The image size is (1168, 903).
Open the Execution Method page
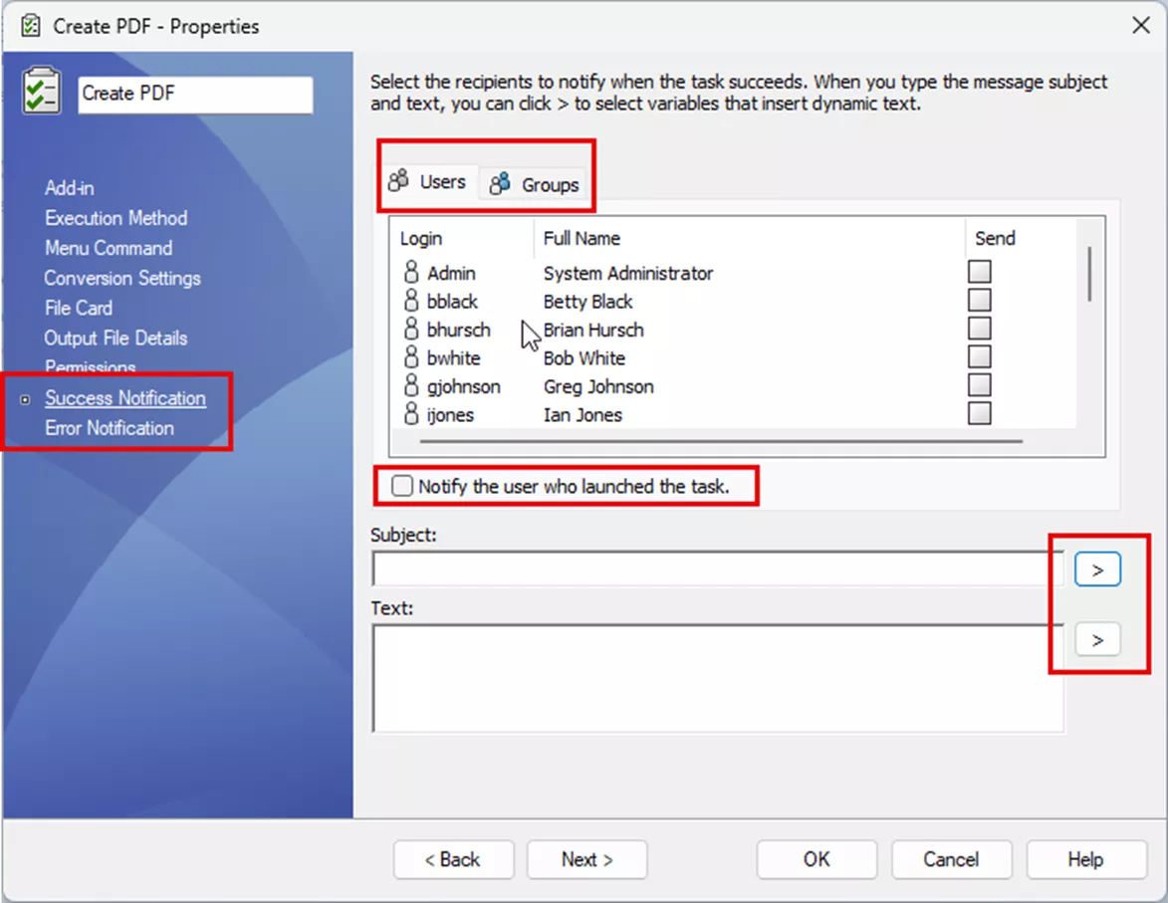click(117, 218)
